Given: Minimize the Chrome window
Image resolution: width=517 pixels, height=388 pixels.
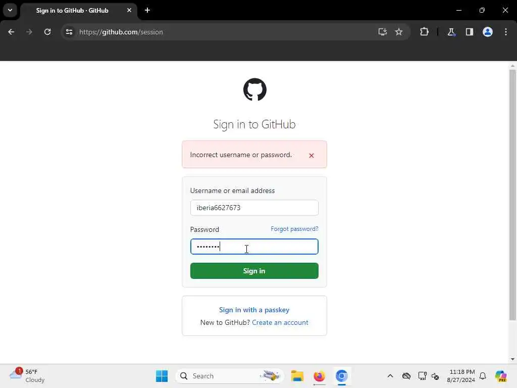Looking at the screenshot, I should (458, 10).
